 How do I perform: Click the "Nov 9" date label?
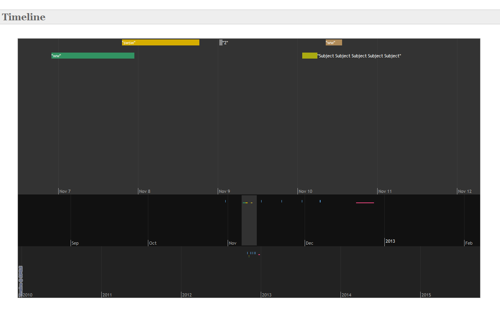click(x=224, y=192)
